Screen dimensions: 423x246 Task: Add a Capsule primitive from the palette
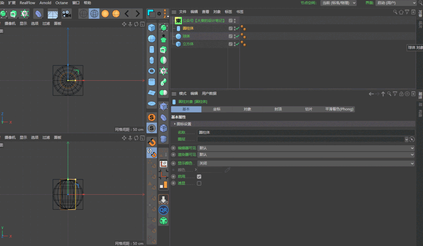click(x=152, y=60)
